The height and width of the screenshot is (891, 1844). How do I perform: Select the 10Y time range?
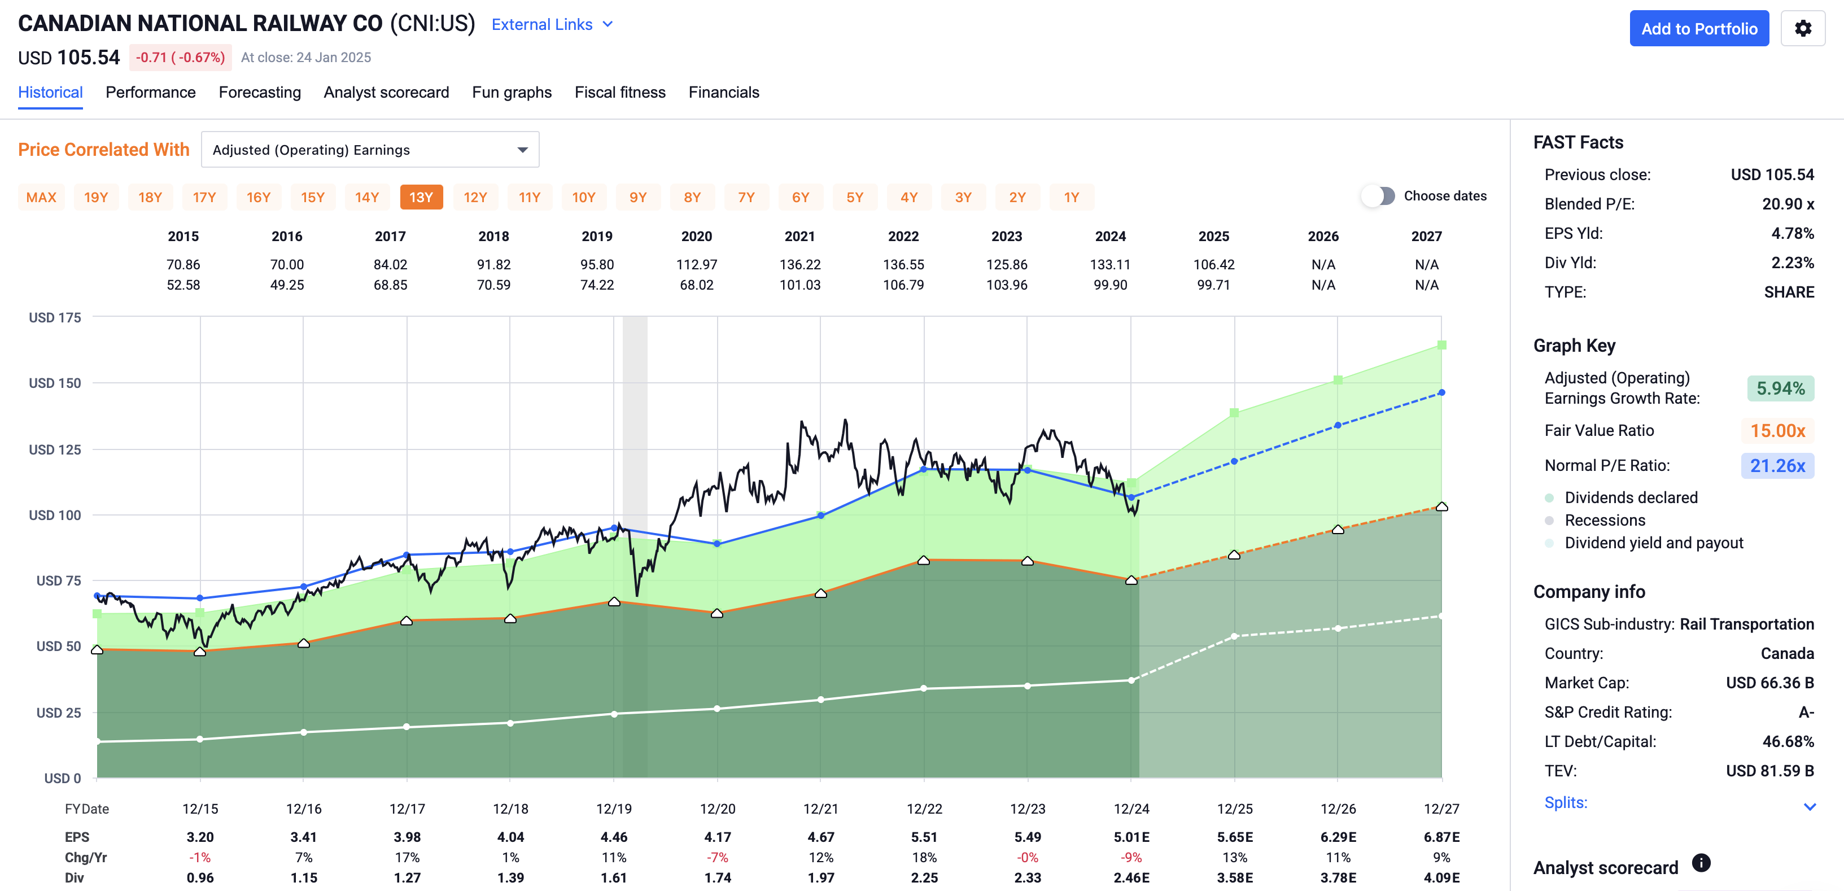coord(584,197)
